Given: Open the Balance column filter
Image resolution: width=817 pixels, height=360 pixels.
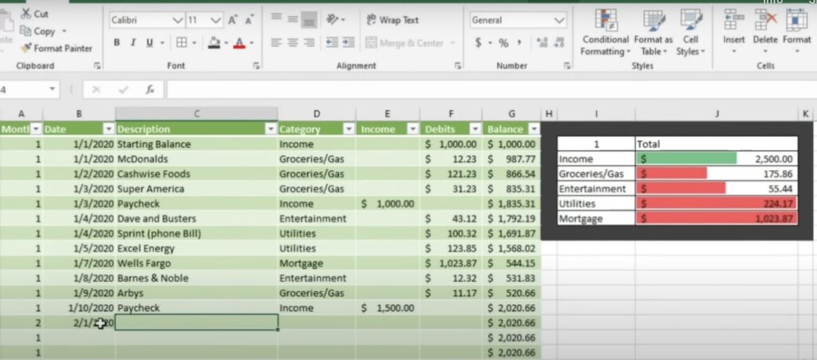Looking at the screenshot, I should point(534,129).
